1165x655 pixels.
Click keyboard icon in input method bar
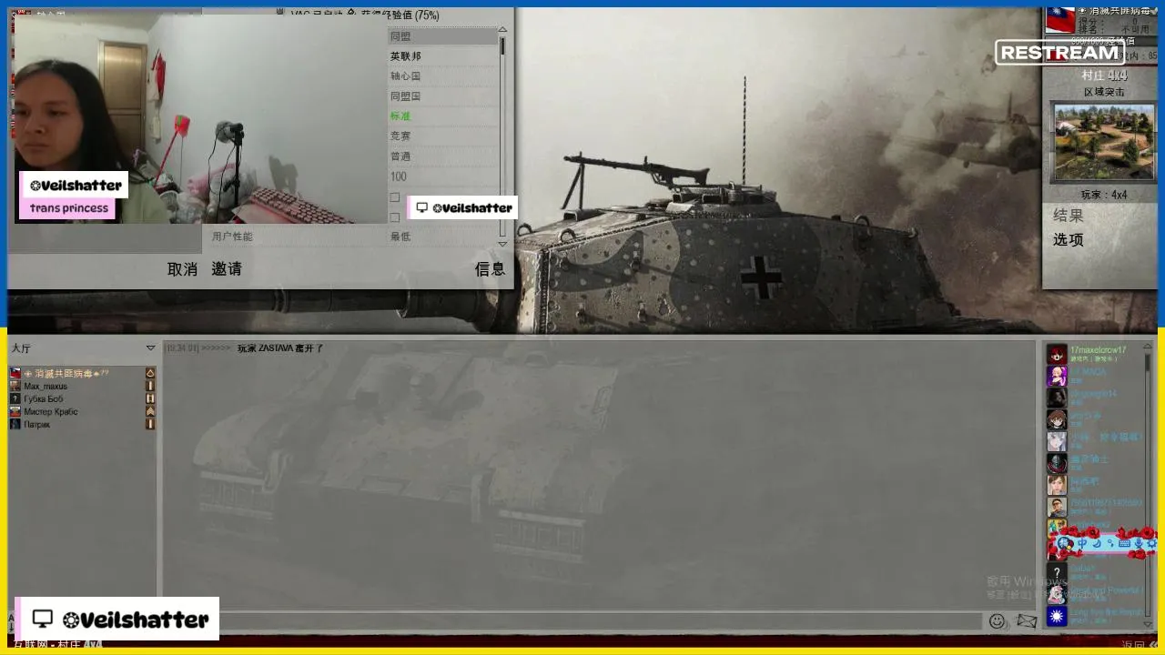(x=1124, y=543)
